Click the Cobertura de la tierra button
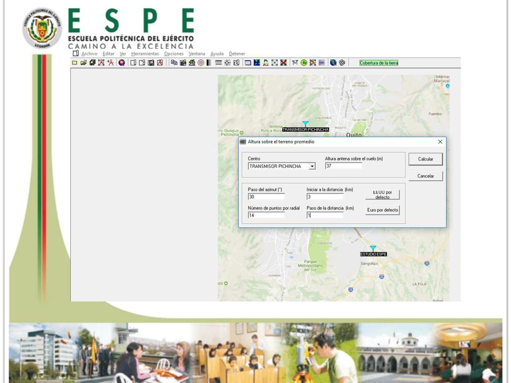Screen dimensions: 511x383 coord(379,63)
